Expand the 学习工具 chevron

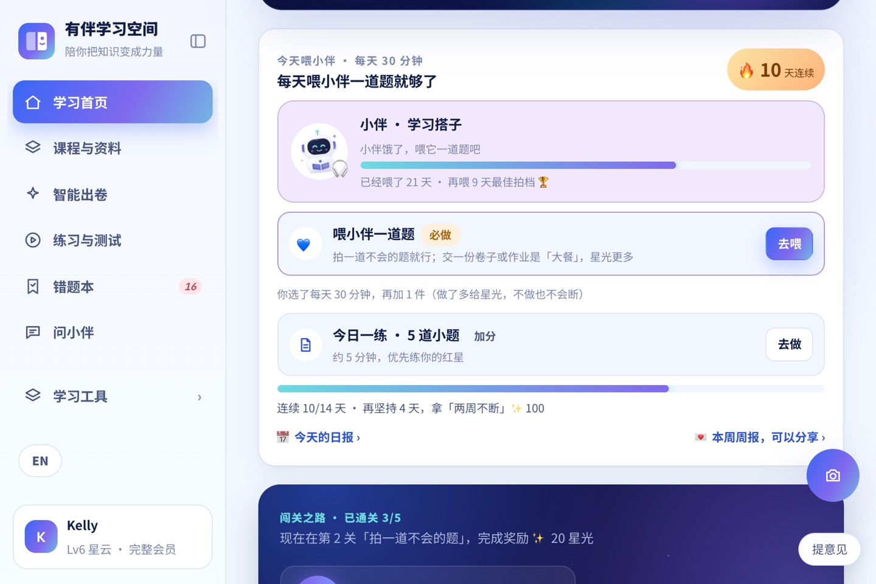coord(200,397)
